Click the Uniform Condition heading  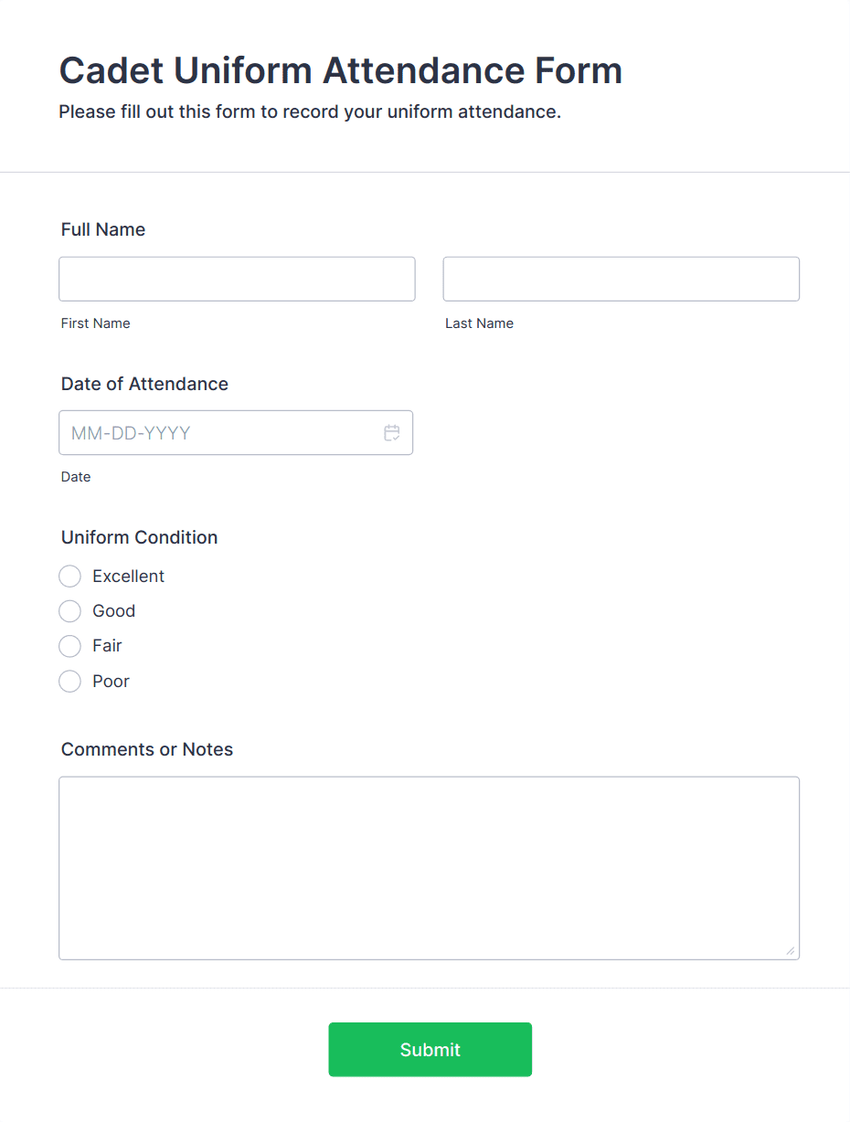coord(139,537)
